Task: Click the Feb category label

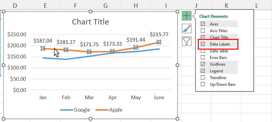Action: point(66,98)
